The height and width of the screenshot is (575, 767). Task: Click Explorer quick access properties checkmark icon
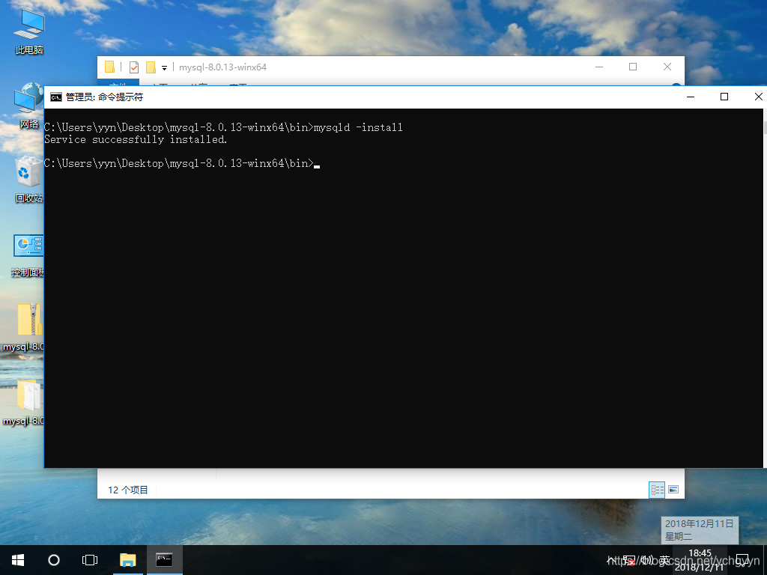click(133, 67)
